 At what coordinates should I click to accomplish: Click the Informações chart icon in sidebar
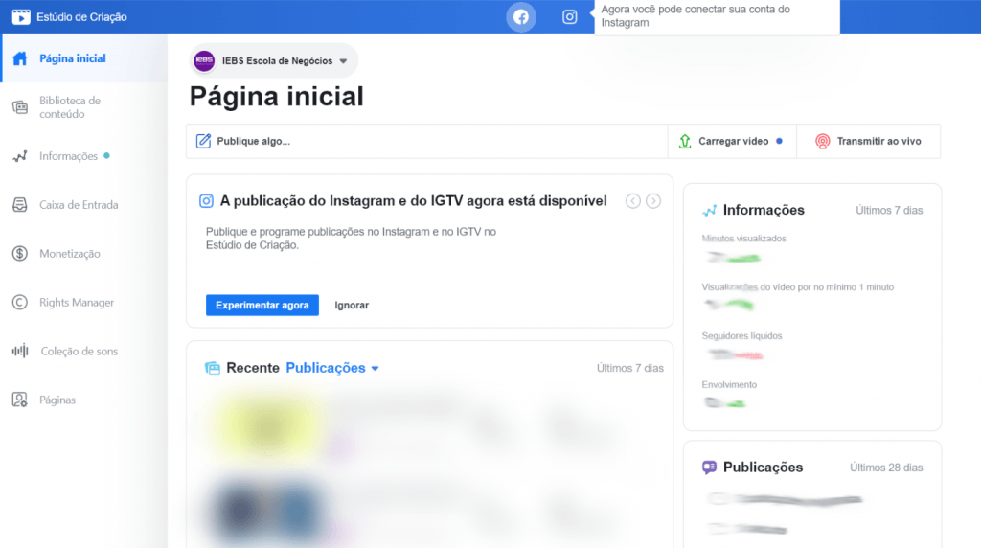click(20, 156)
